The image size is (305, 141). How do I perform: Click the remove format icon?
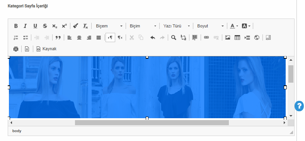tap(85, 26)
